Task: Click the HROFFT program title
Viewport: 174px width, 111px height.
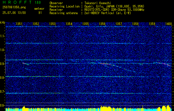Action: [17, 2]
